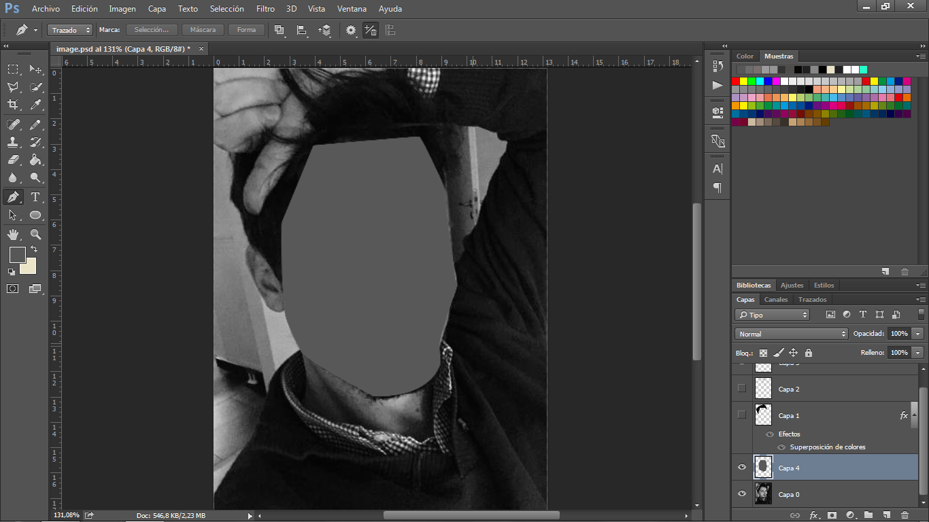
Task: Toggle lock transparent pixels
Action: [763, 353]
